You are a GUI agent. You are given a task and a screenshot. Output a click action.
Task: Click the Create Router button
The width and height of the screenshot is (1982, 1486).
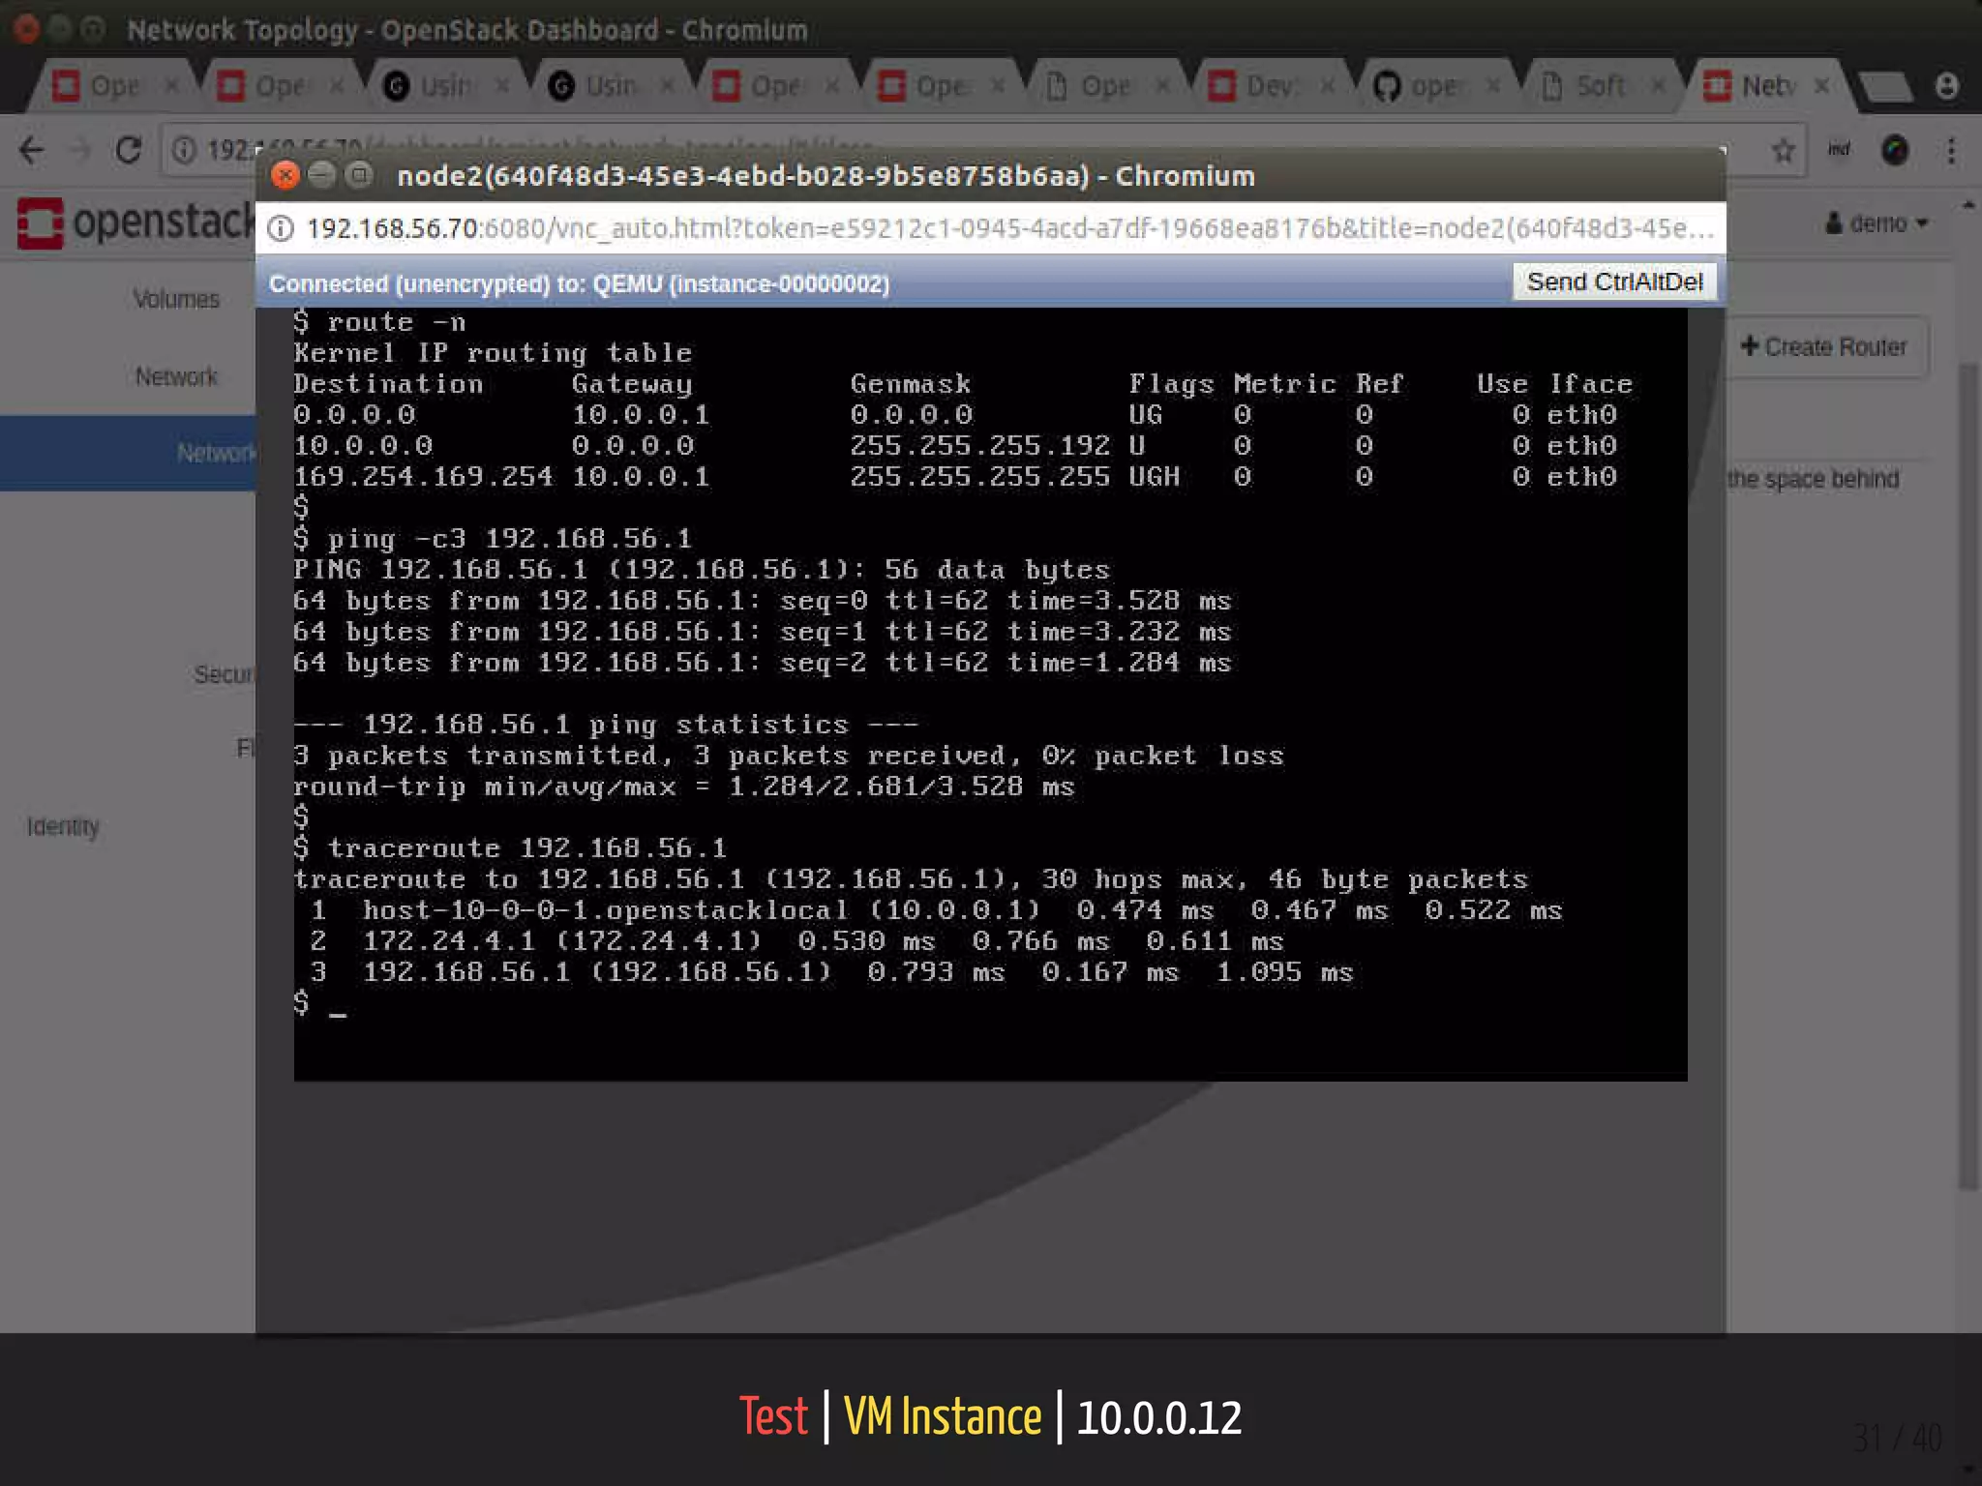(1824, 346)
